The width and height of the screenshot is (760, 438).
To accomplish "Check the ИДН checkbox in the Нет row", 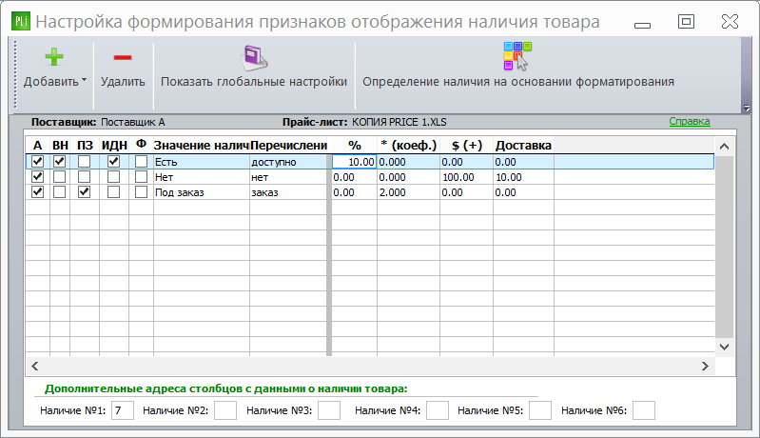I will [113, 176].
